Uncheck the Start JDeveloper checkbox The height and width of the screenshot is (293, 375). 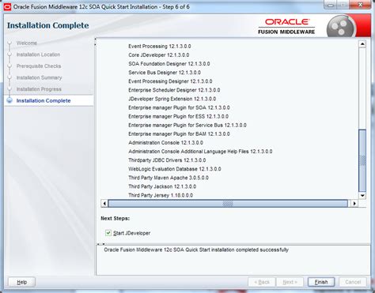[x=108, y=233]
